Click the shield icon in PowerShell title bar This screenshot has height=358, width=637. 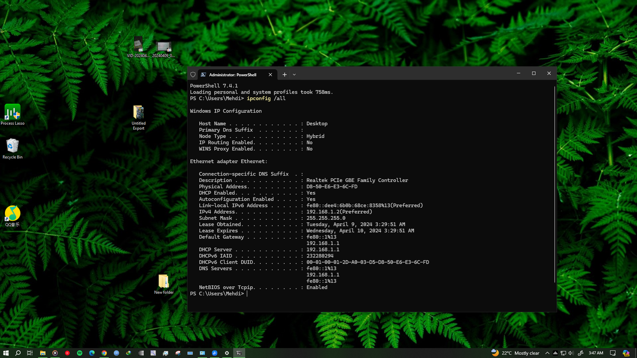[x=193, y=75]
